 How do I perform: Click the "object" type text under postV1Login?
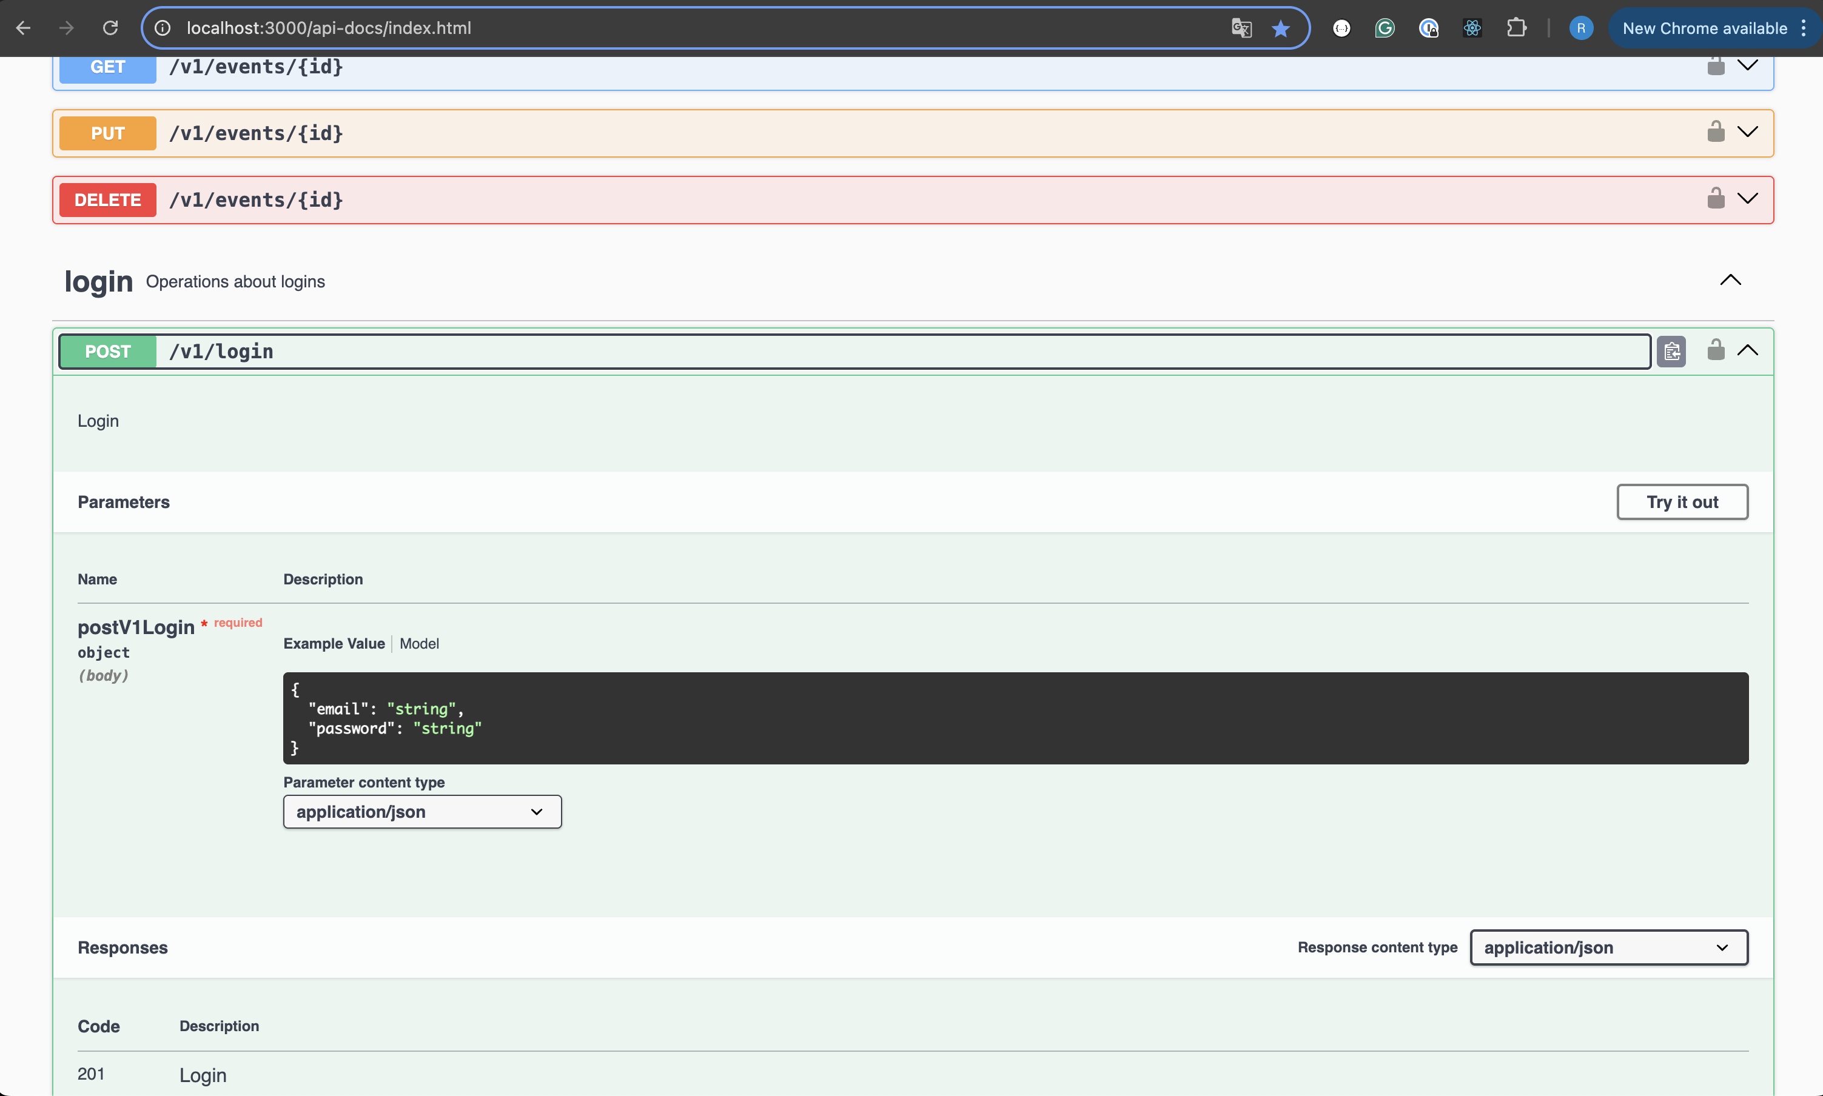tap(104, 653)
